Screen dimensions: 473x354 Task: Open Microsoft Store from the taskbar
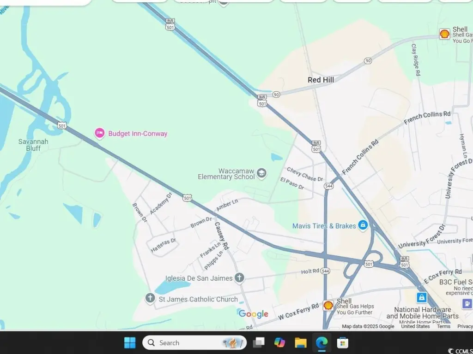click(342, 342)
